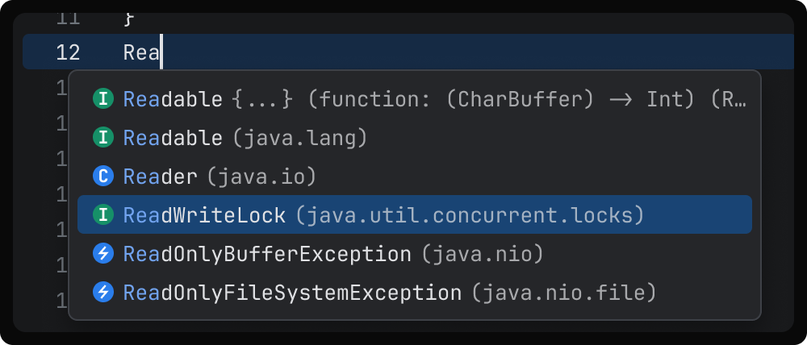
Task: Choose the Readable (java.lang) completion entry
Action: coord(173,138)
